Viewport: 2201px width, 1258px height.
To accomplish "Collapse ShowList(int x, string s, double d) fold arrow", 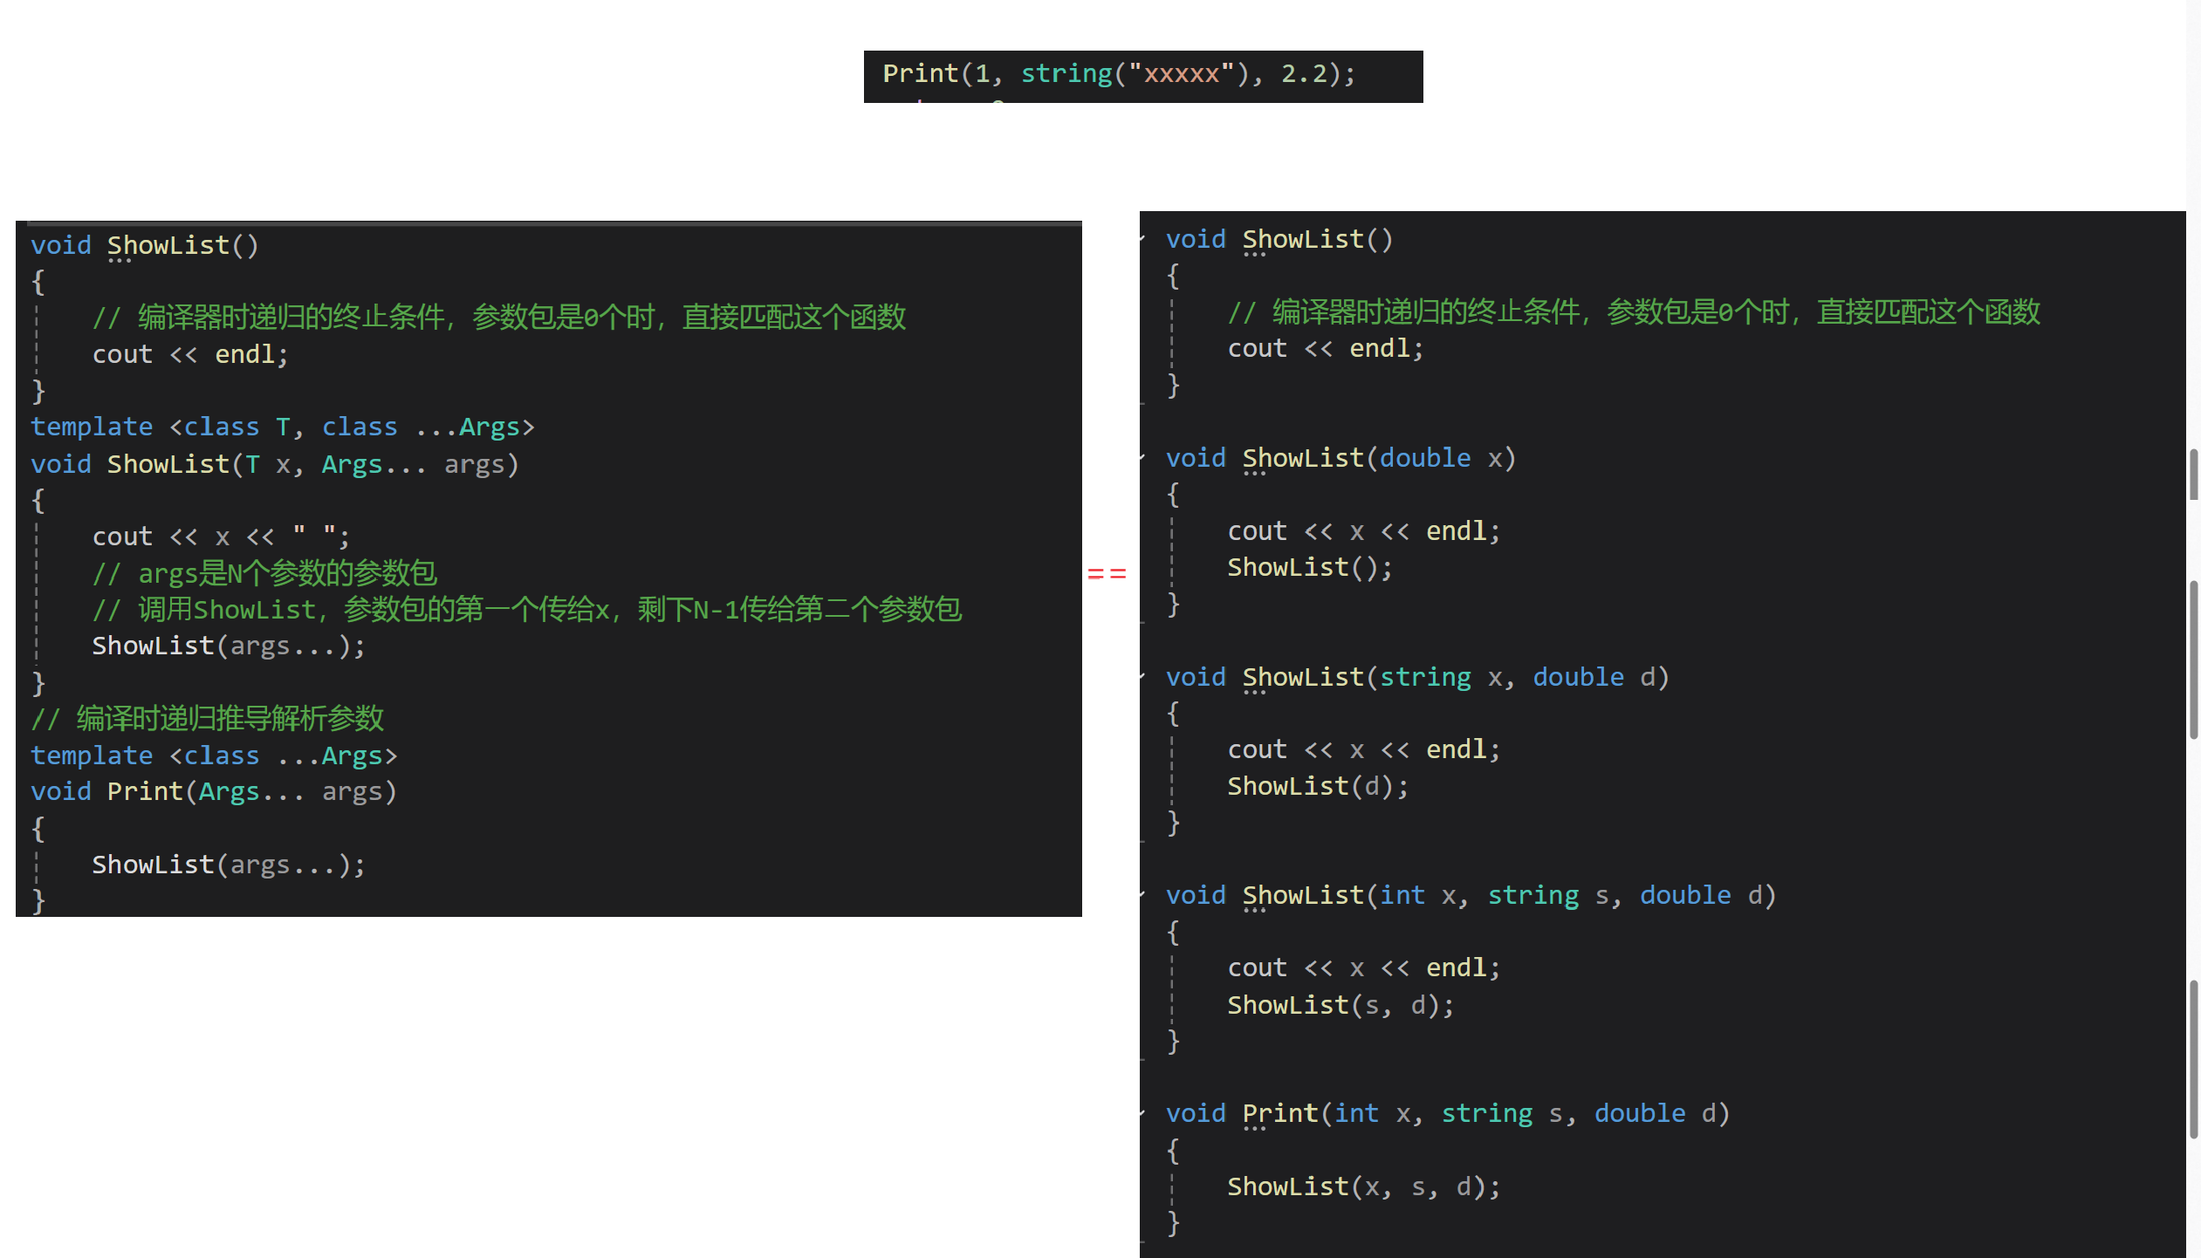I will tap(1143, 894).
